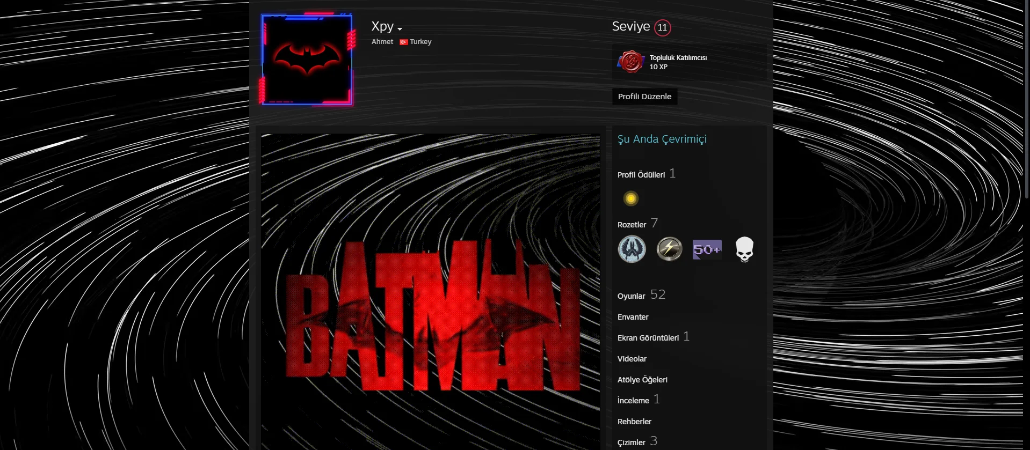
Task: Click the 'Turkey' country text
Action: (420, 42)
